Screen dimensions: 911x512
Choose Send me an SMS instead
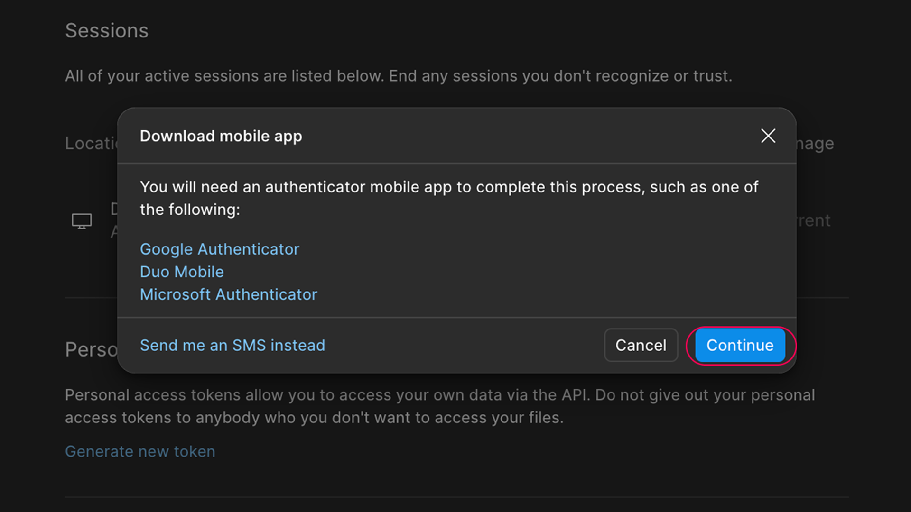tap(232, 346)
